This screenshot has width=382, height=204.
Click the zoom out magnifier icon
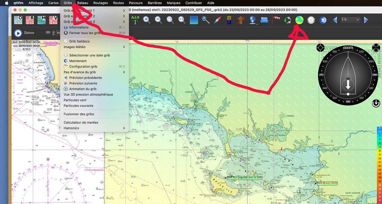(158, 20)
